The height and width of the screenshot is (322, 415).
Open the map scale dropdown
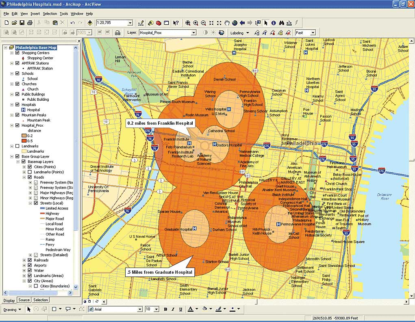(130, 23)
